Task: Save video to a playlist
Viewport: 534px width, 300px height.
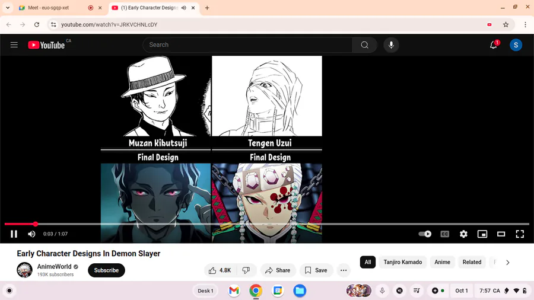Action: (316, 270)
